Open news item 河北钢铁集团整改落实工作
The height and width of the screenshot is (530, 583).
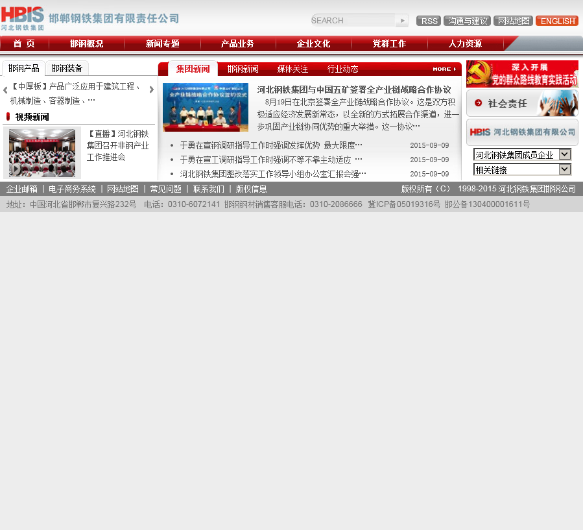tap(273, 174)
